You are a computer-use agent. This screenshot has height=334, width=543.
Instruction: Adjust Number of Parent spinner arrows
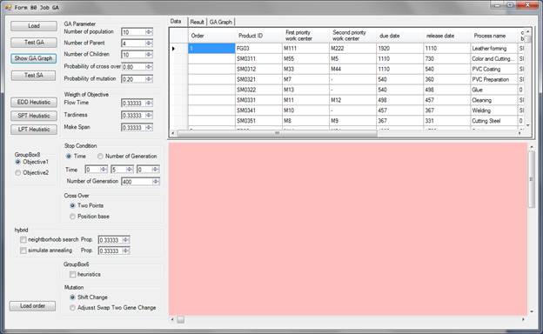click(x=149, y=43)
